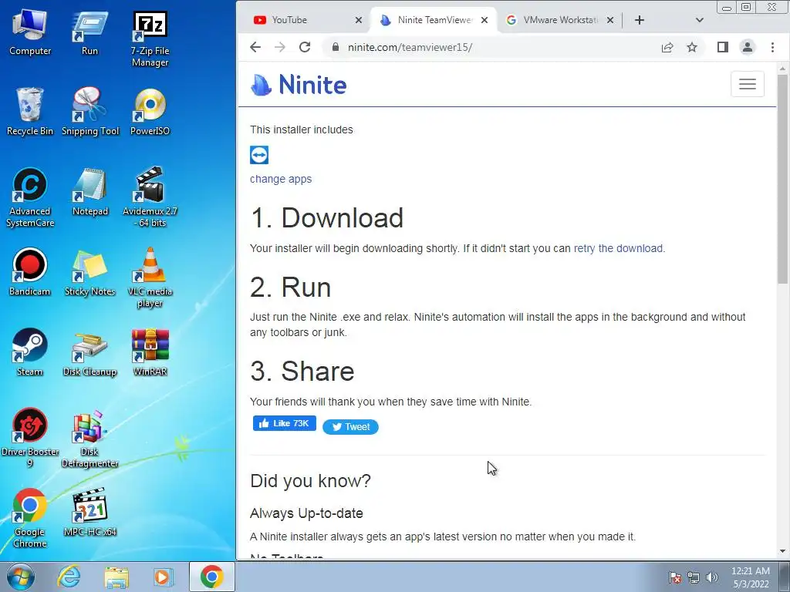This screenshot has height=592, width=790.
Task: Select Driver Booster 9 desktop icon
Action: [30, 438]
